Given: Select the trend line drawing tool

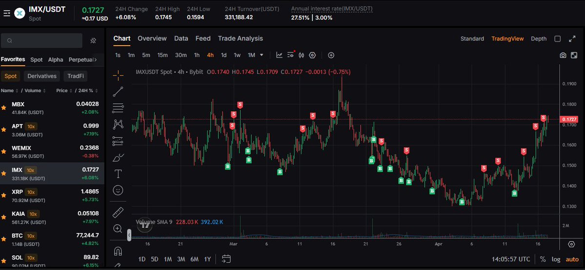Looking at the screenshot, I should pyautogui.click(x=118, y=92).
